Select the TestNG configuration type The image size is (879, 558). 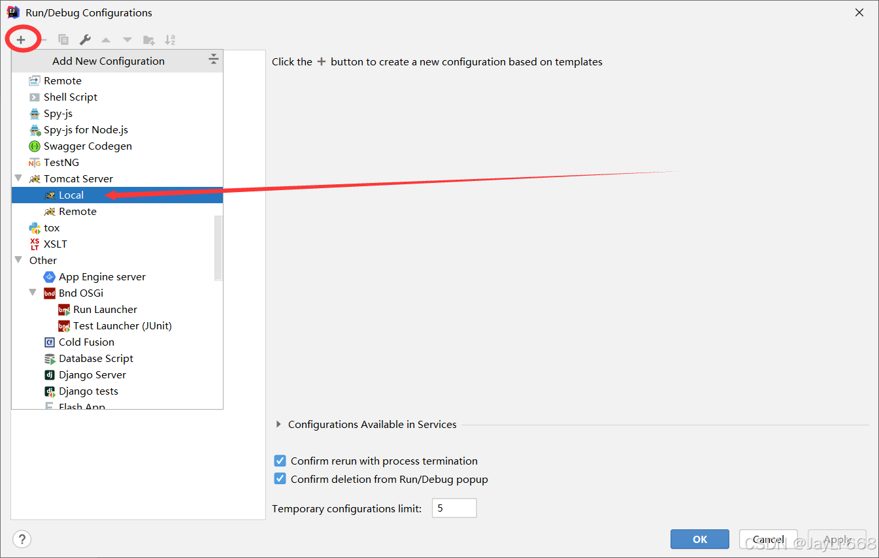pyautogui.click(x=118, y=162)
